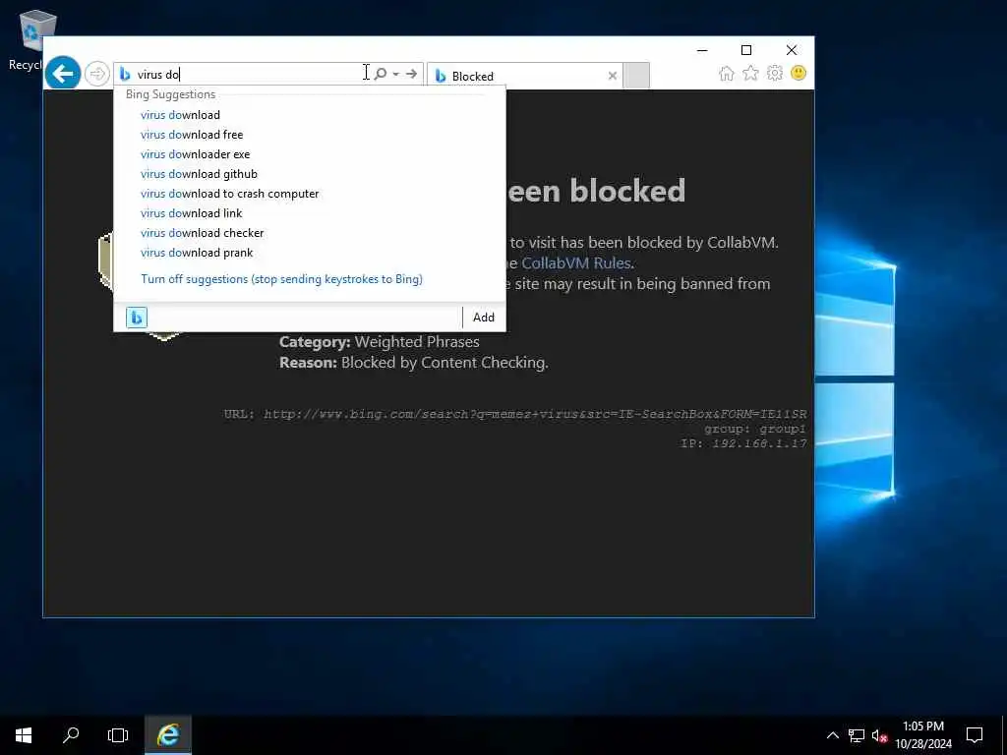Viewport: 1007px width, 755px height.
Task: Show hidden tray icons chevron
Action: click(832, 735)
